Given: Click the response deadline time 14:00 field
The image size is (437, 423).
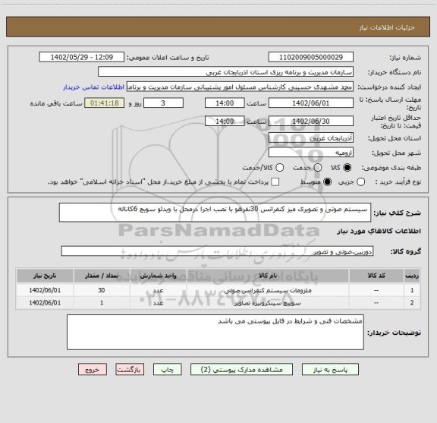Looking at the screenshot, I should (x=225, y=103).
